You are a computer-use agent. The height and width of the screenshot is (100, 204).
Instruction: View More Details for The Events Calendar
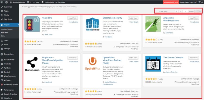[x=194, y=62]
